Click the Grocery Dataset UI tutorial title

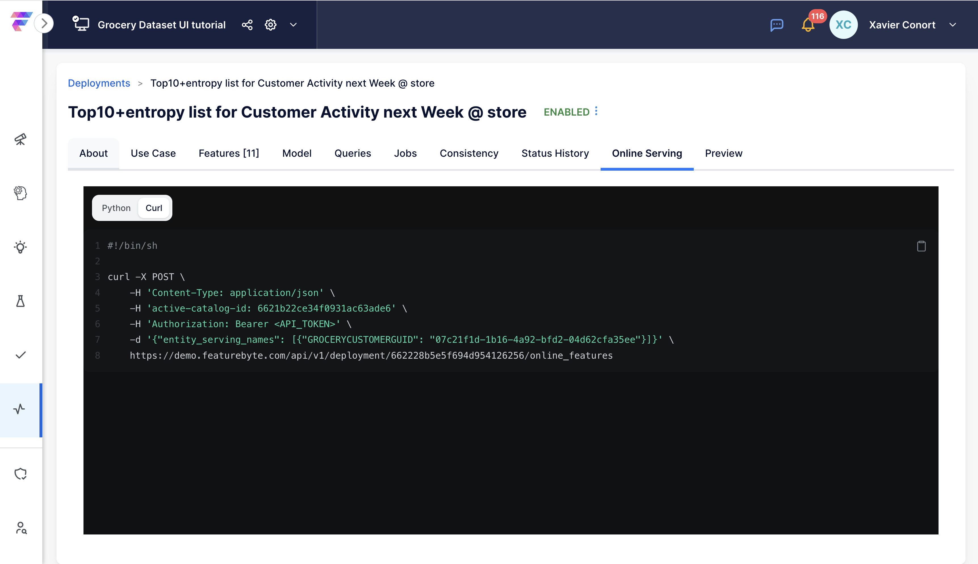click(162, 25)
